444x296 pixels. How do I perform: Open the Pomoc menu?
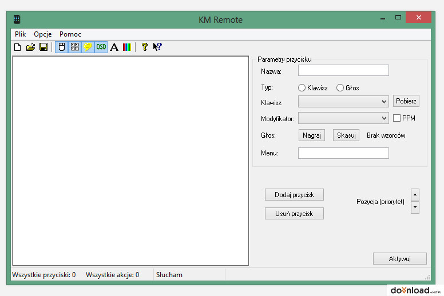70,34
